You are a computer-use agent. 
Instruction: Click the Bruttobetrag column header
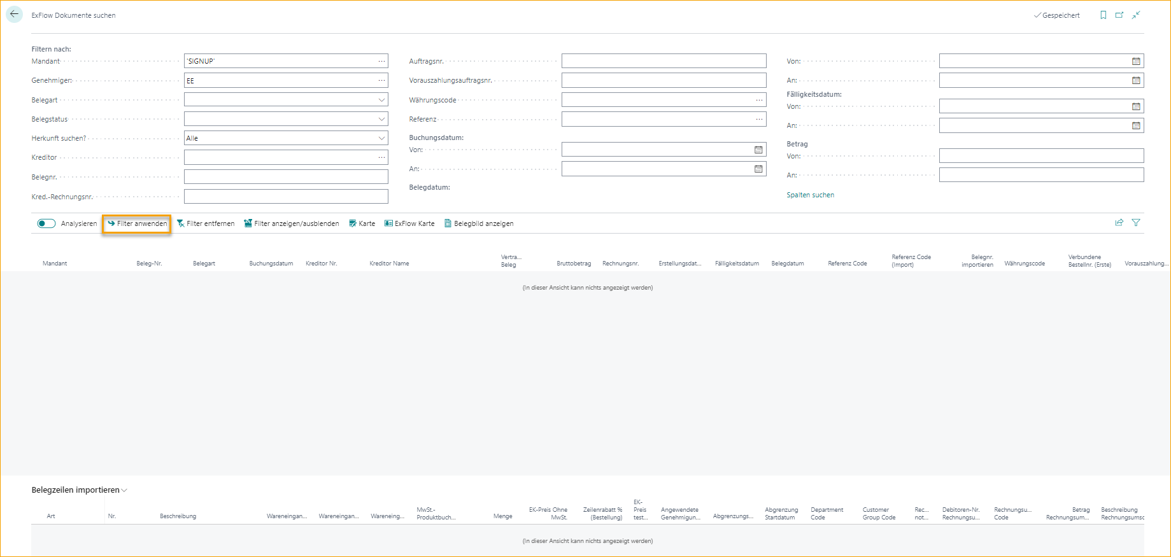coord(574,264)
